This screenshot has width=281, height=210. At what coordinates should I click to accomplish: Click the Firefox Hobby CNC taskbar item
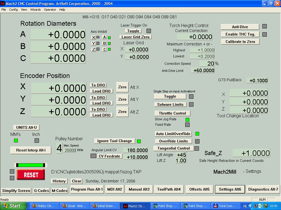coord(43,206)
